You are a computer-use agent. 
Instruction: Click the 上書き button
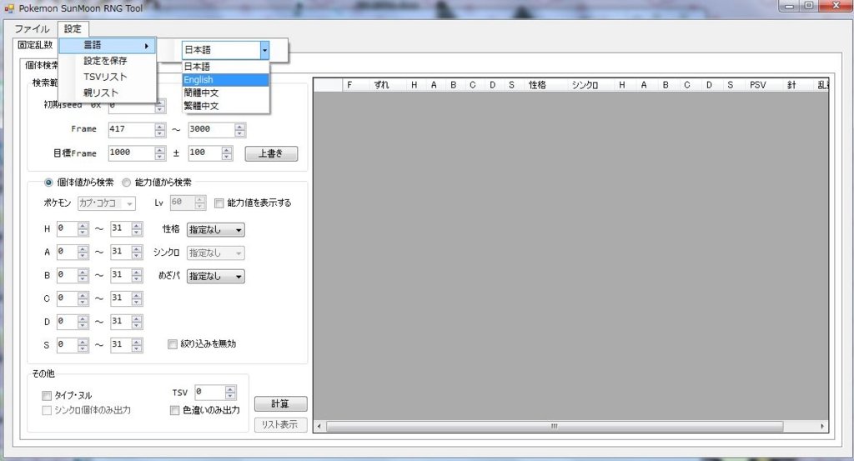coord(271,153)
